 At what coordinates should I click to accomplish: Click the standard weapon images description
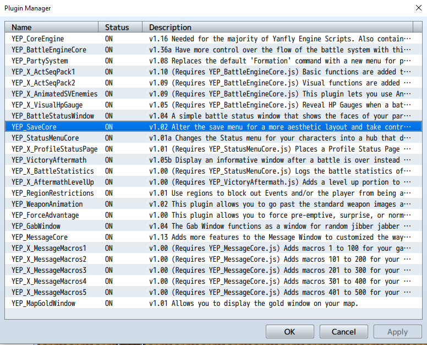coord(280,204)
